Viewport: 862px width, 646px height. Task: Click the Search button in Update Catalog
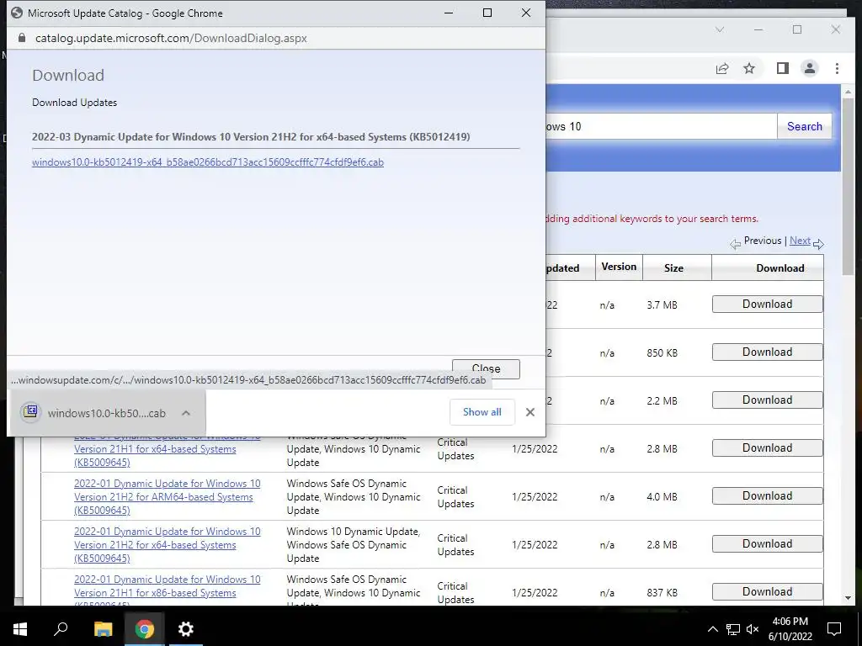(804, 126)
